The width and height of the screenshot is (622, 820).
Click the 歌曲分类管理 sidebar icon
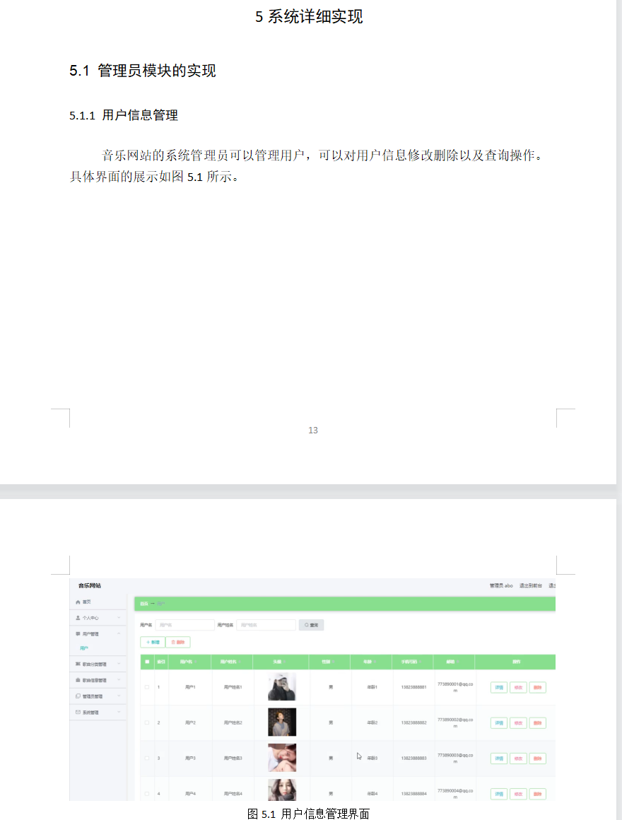76,664
